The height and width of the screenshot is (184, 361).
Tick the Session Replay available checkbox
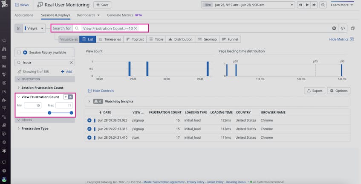(x=19, y=53)
